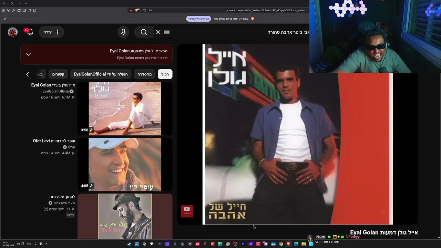Open the Eyal Golan beach album thumbnail
441x248 pixels.
(x=125, y=108)
